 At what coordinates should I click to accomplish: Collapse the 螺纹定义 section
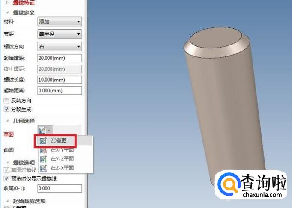[7, 13]
